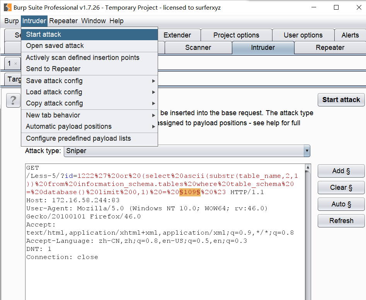Click the scroll up arrow in request editor
The height and width of the screenshot is (300, 366).
[308, 167]
